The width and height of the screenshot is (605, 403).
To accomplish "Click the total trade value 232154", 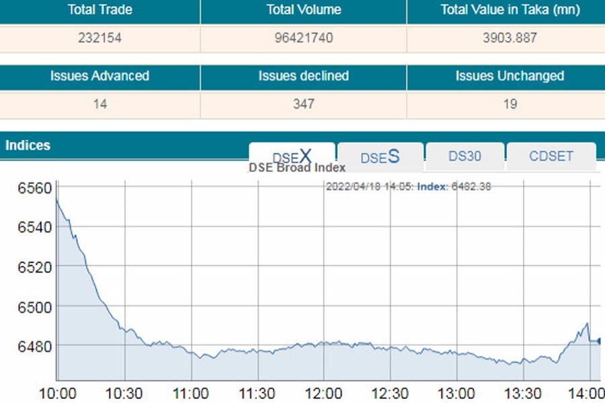I will coord(100,38).
